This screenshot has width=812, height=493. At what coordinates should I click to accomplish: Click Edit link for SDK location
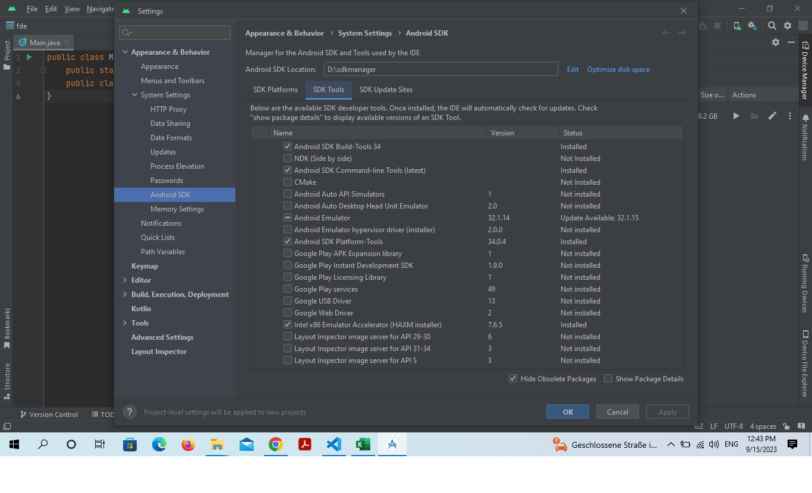(572, 69)
